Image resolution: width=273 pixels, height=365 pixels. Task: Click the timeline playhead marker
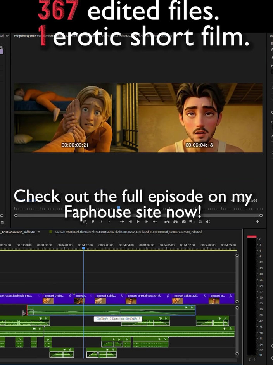[x=83, y=248]
